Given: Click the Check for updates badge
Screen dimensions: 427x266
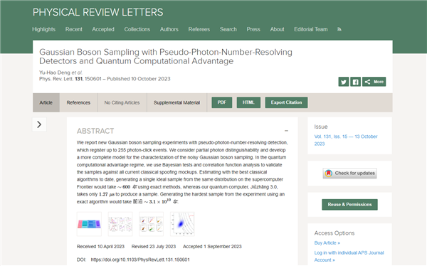Looking at the screenshot, I should [350, 173].
